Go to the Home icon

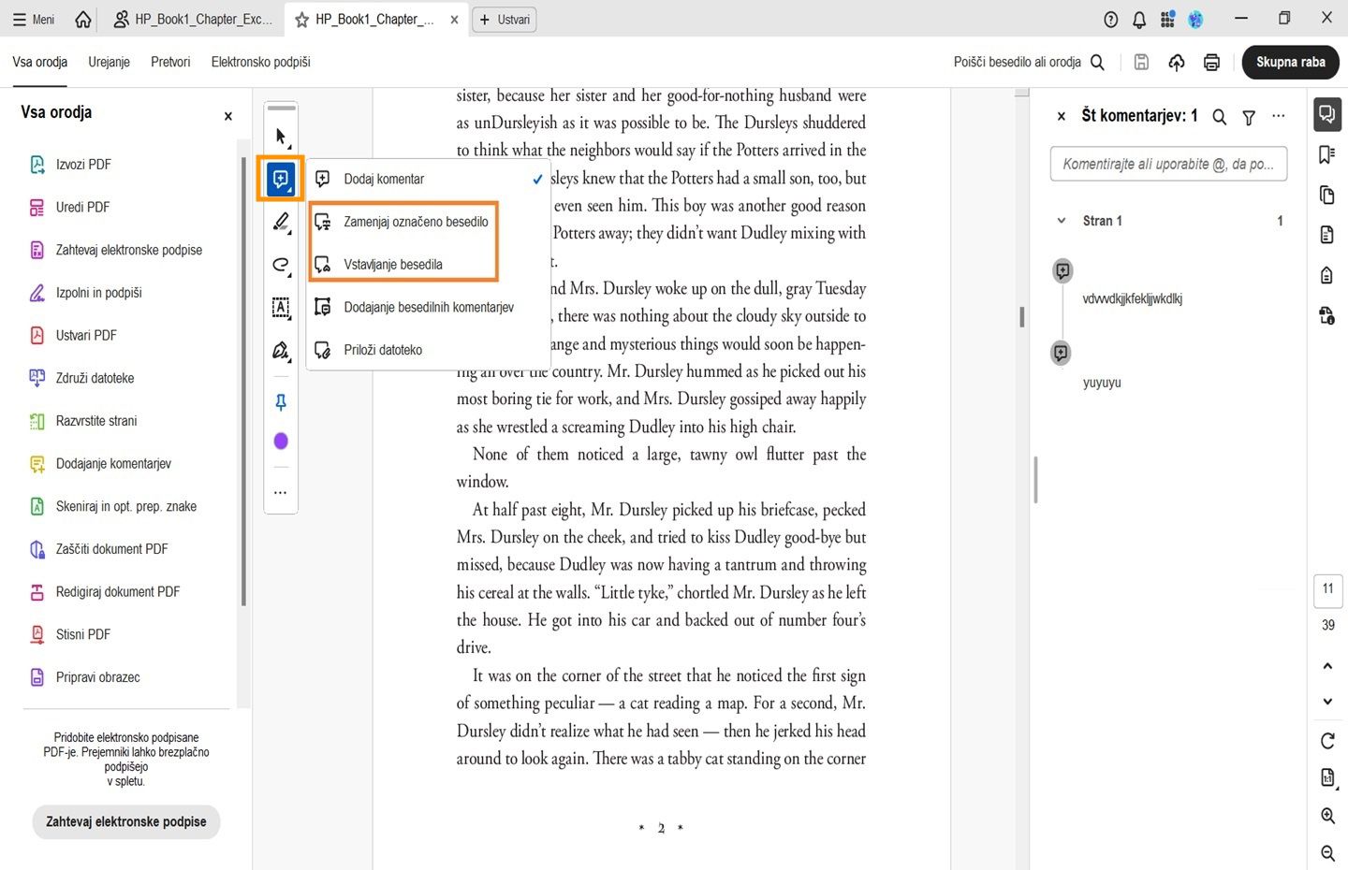tap(83, 19)
